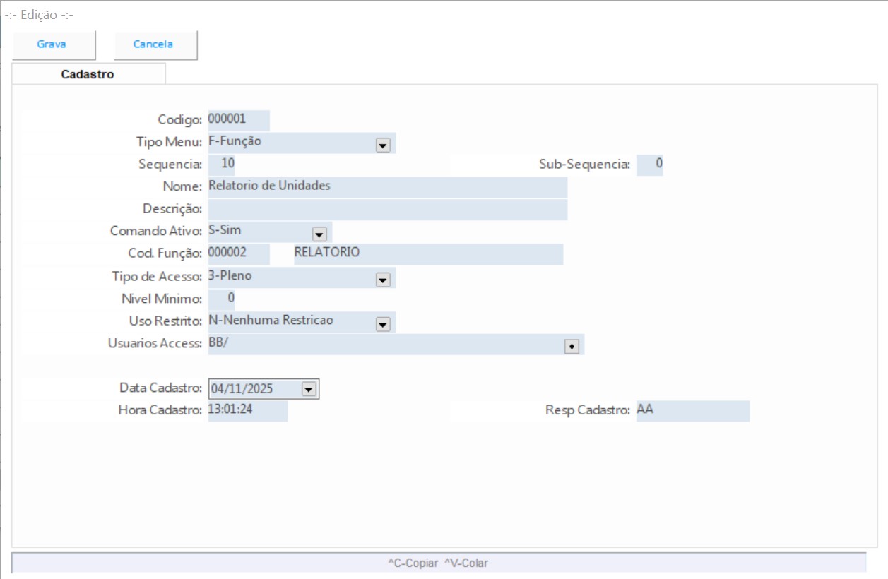This screenshot has height=579, width=888.
Task: Click into the Sequencia field
Action: pos(223,165)
